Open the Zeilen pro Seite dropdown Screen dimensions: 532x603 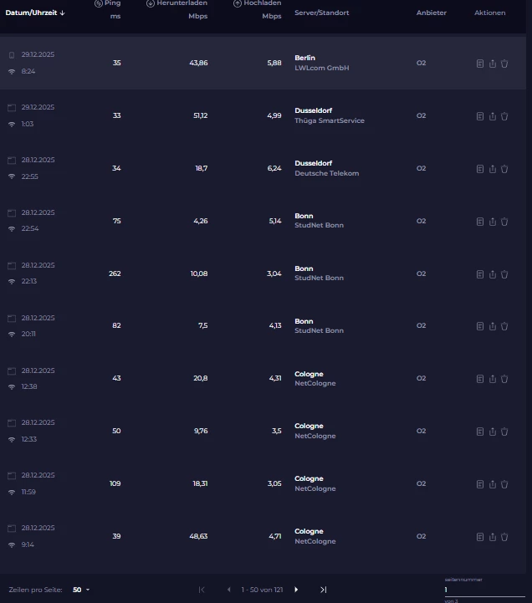[81, 590]
